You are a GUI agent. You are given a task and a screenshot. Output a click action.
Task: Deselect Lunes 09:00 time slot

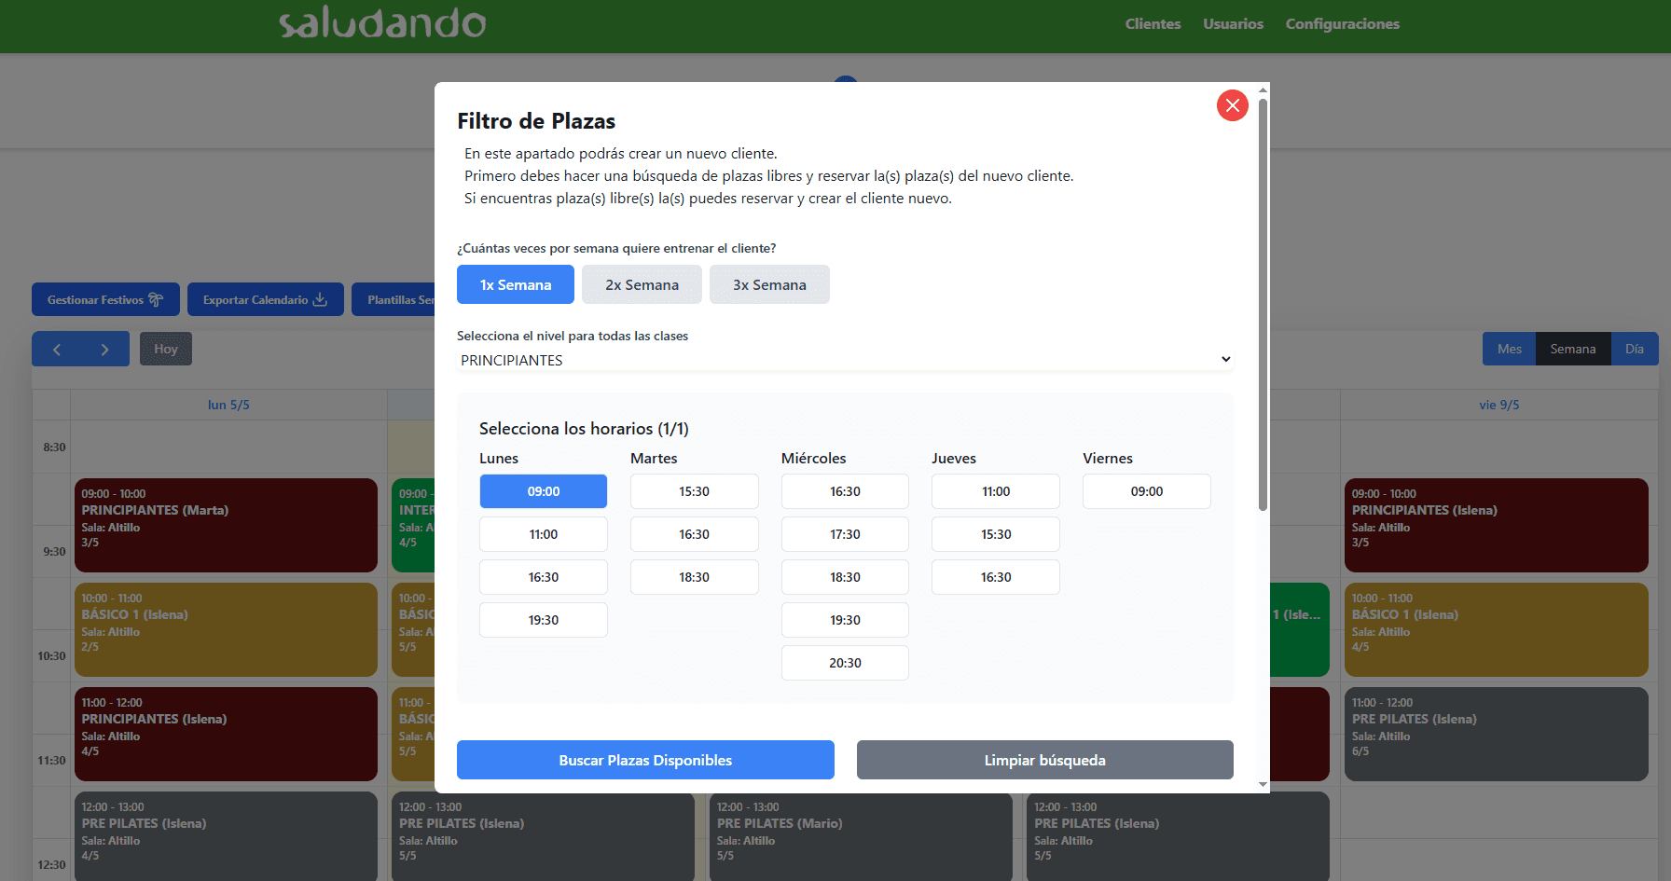(543, 491)
